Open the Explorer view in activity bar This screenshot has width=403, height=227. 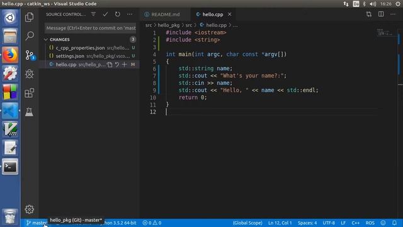pyautogui.click(x=30, y=17)
